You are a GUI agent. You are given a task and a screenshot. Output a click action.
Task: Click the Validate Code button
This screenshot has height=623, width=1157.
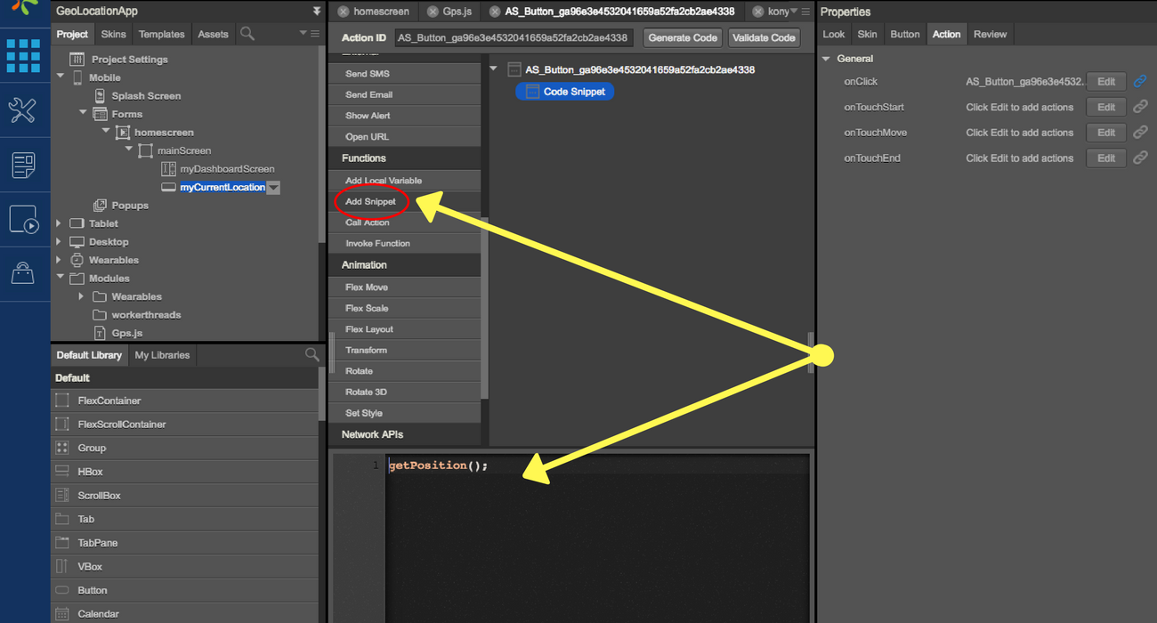click(764, 37)
